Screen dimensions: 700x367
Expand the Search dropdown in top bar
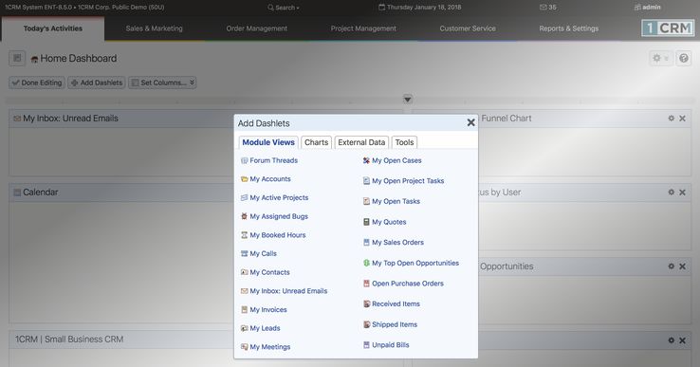coord(284,8)
